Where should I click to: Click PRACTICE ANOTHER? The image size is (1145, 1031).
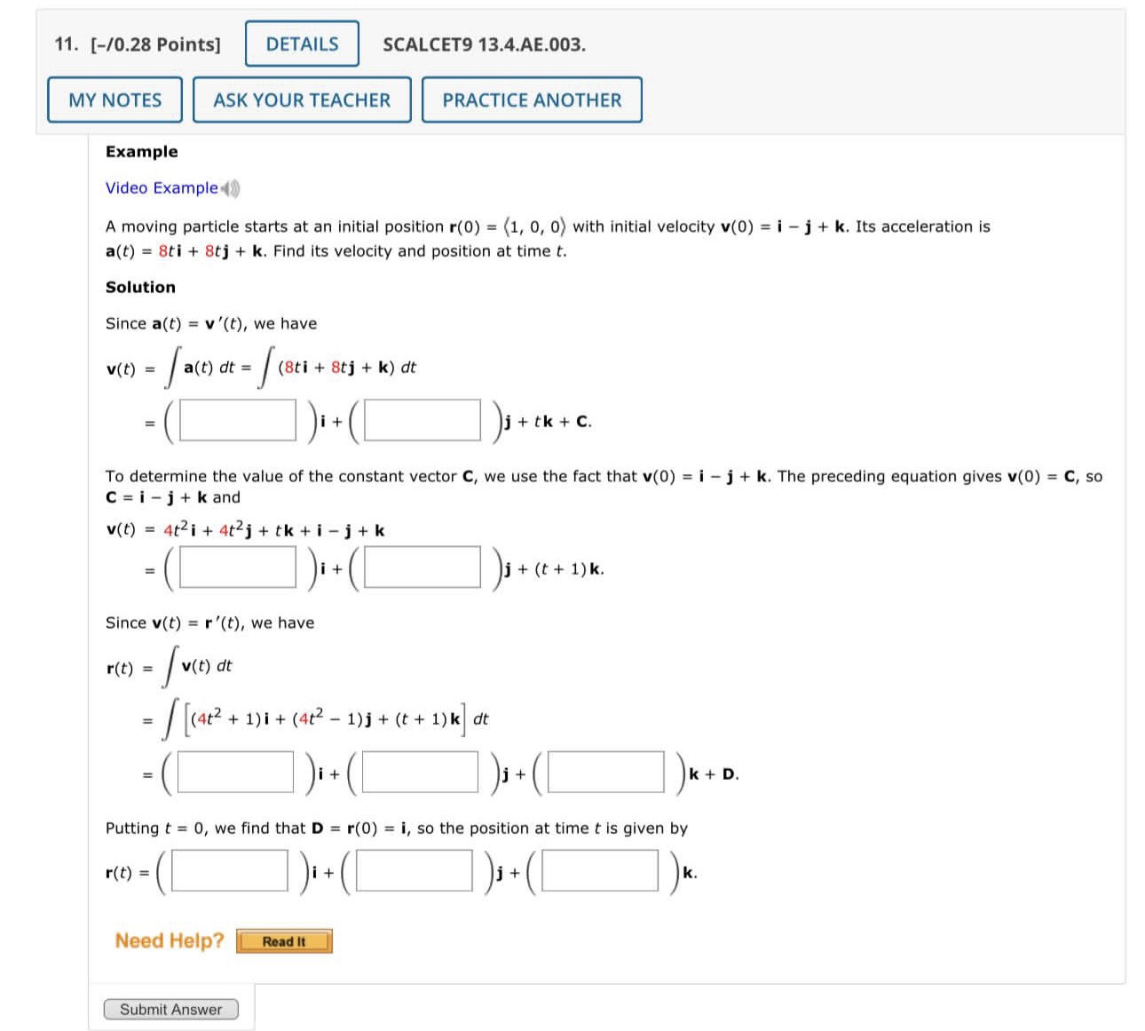click(531, 99)
